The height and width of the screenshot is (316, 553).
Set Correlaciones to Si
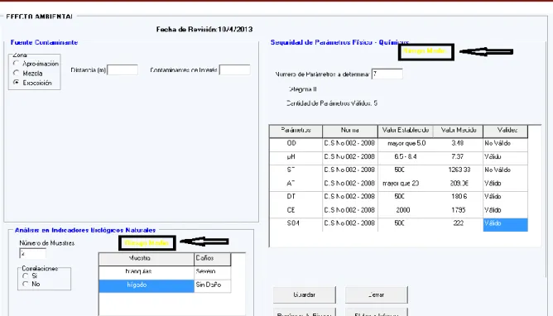[x=25, y=275]
